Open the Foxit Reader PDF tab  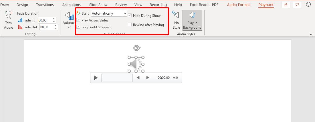tap(204, 5)
